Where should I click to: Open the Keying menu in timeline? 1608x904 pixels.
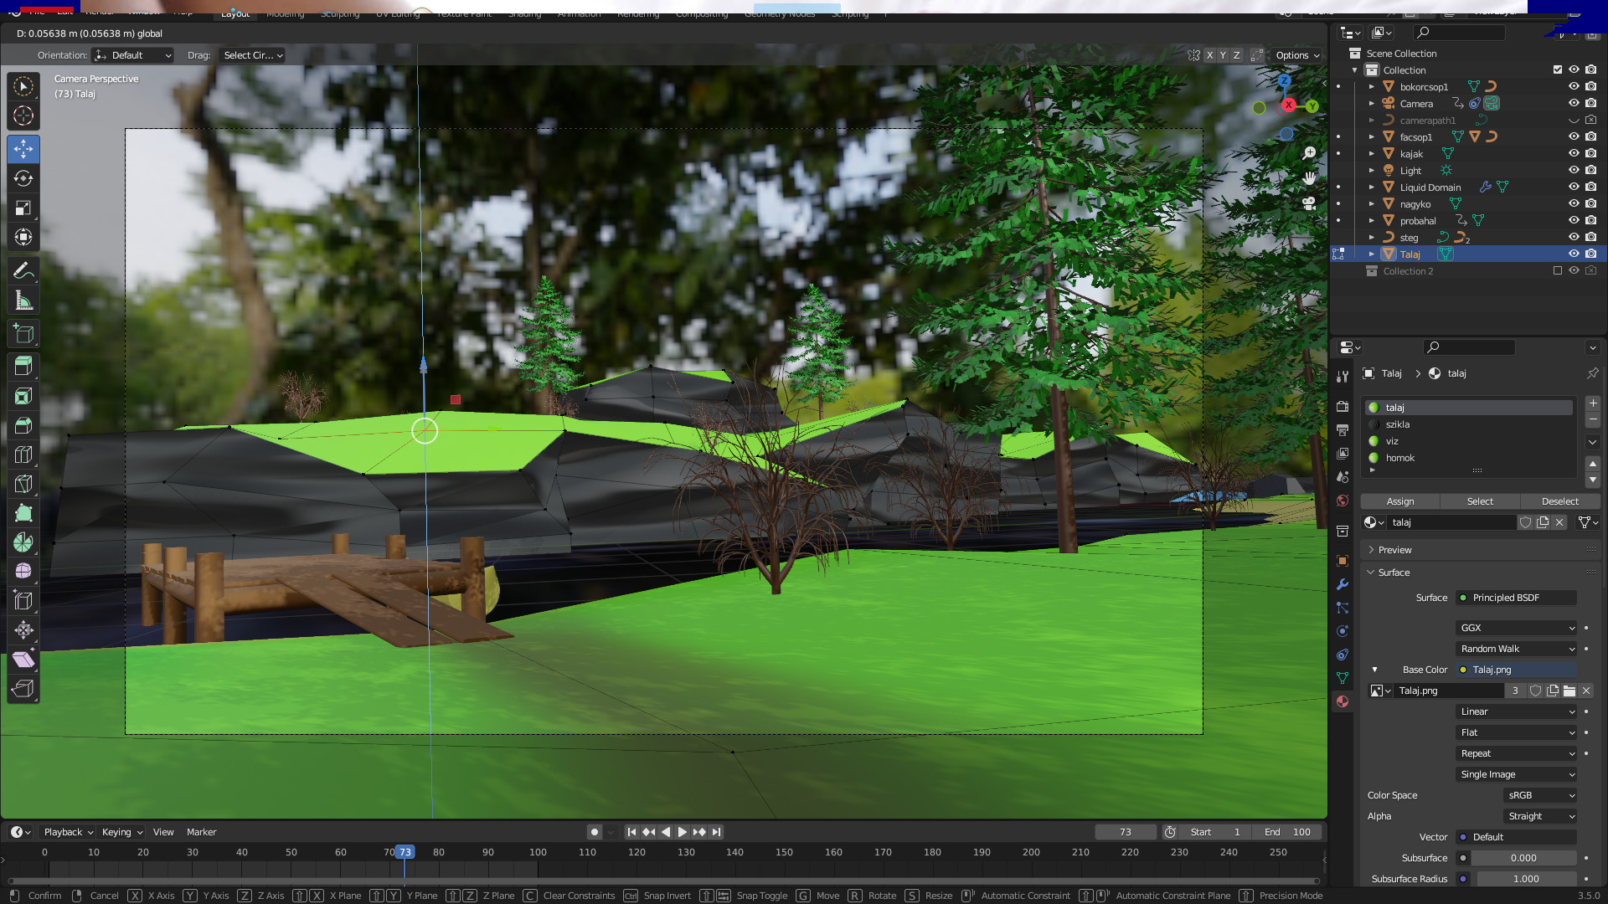coord(121,832)
